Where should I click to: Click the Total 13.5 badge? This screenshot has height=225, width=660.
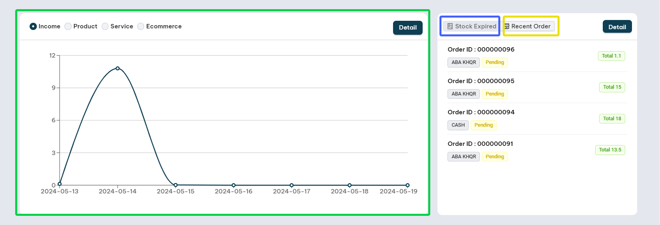(x=610, y=150)
